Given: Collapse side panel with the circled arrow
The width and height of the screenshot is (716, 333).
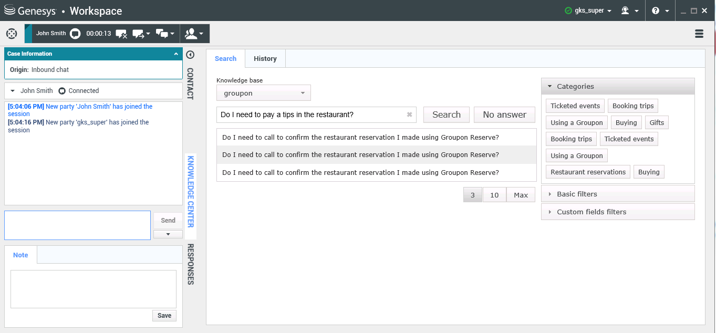Looking at the screenshot, I should click(190, 55).
